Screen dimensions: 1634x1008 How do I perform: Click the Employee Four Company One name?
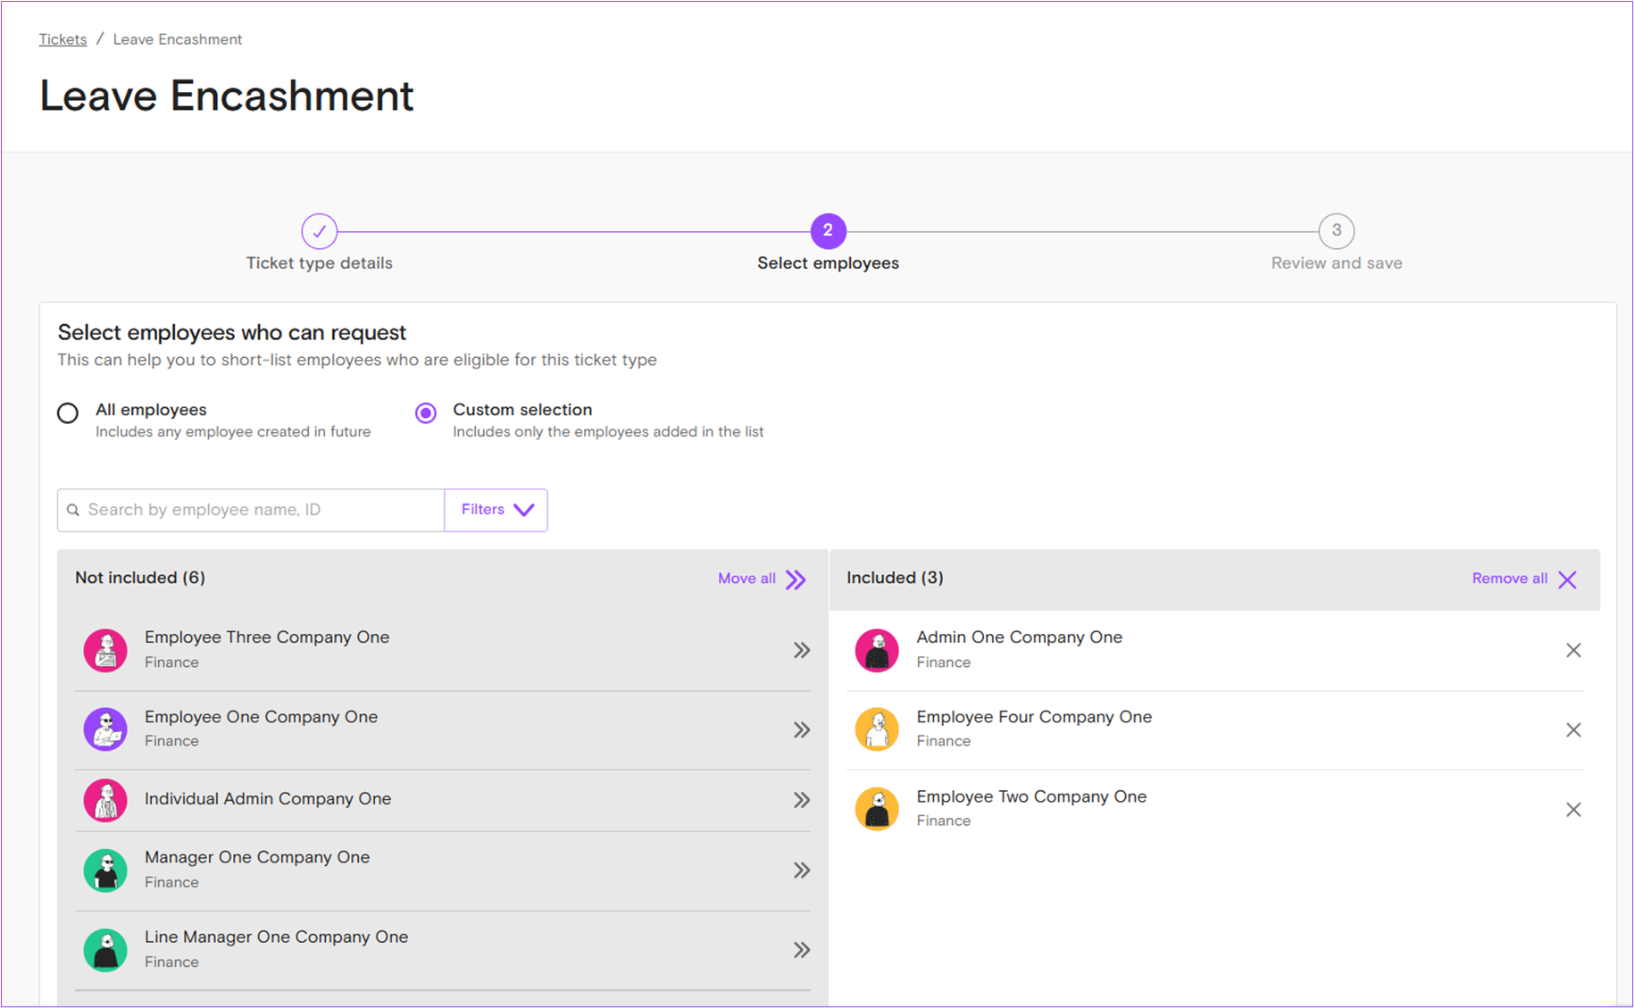[1034, 717]
